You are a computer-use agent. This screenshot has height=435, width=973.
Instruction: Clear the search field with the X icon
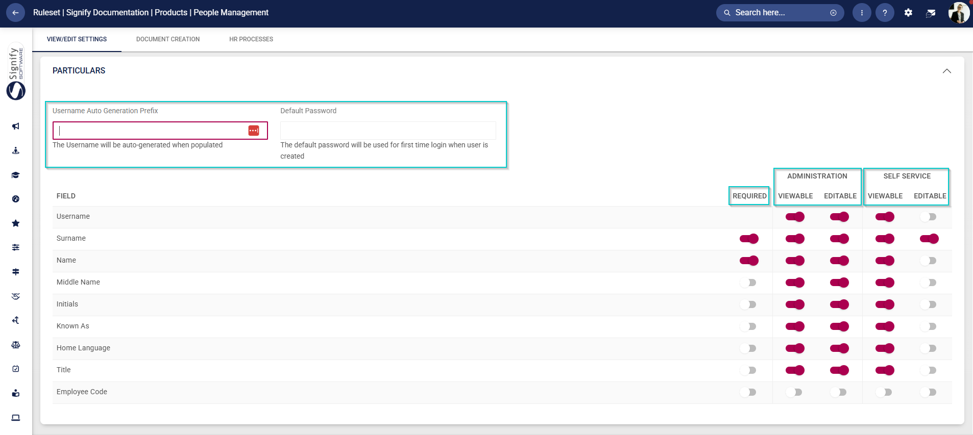click(833, 13)
